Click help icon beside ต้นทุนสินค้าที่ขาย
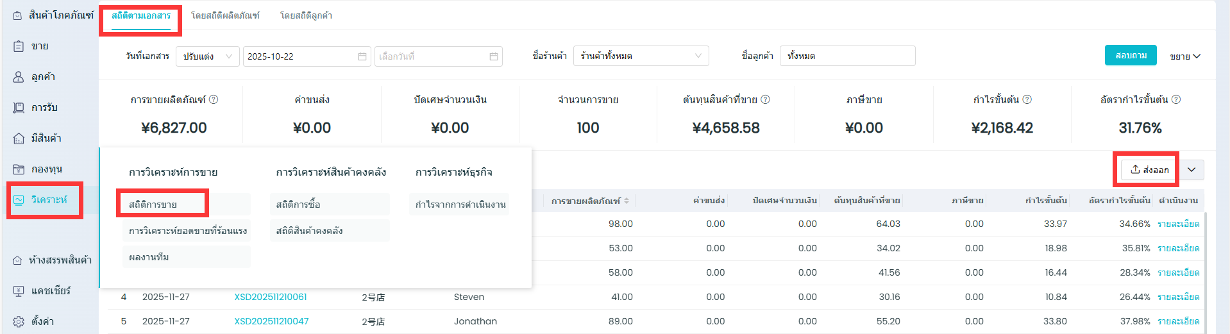This screenshot has height=334, width=1230. [765, 99]
